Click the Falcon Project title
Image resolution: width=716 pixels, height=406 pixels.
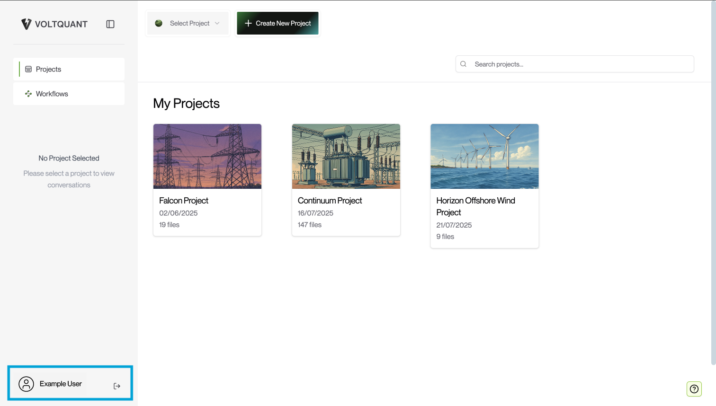[x=184, y=201]
